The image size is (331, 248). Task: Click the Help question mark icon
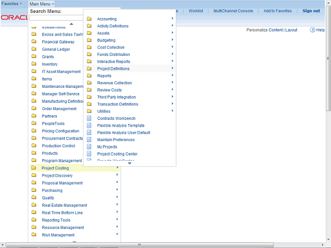[x=312, y=30]
